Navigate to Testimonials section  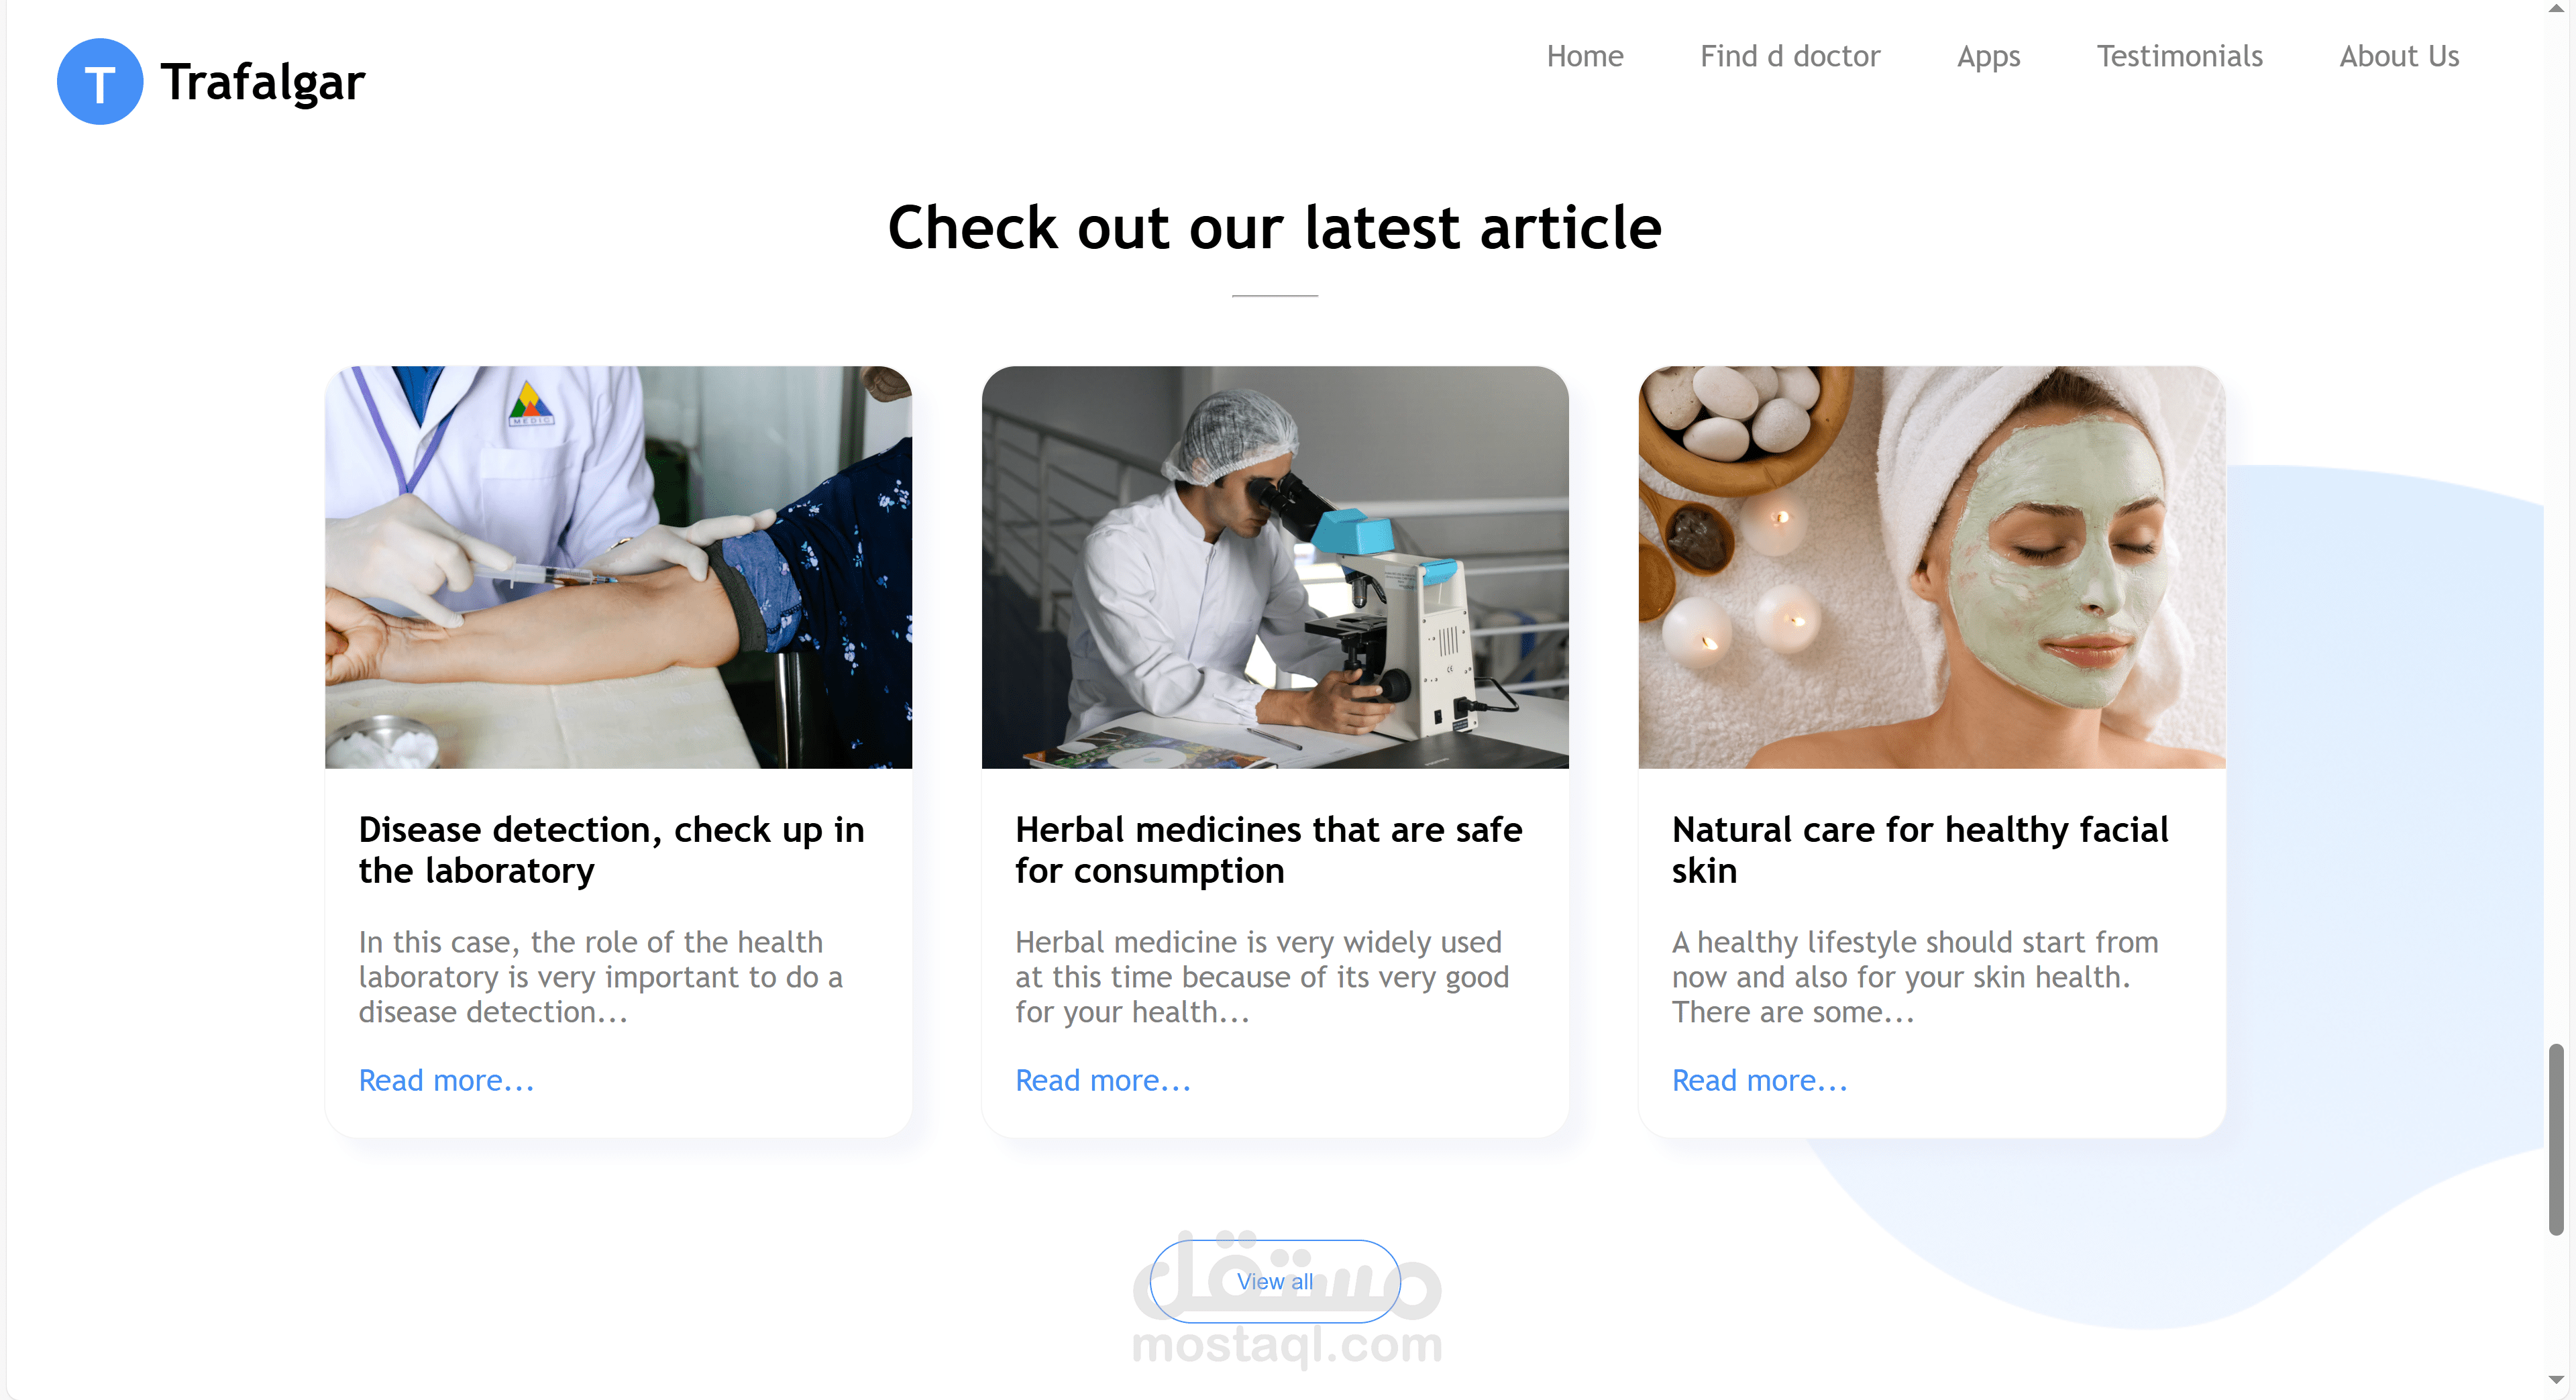click(2180, 56)
